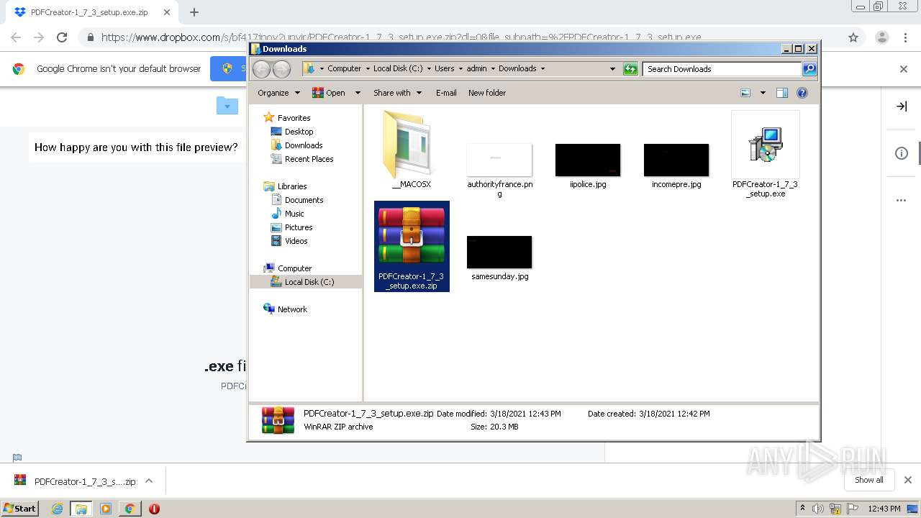Open the Windows Start menu
The image size is (921, 518).
pos(20,508)
